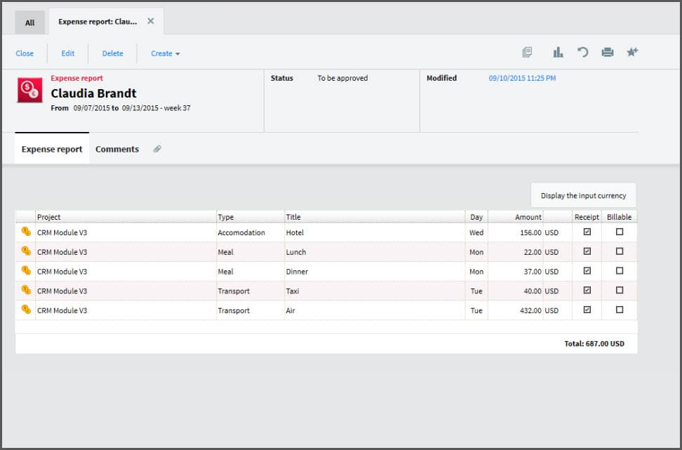Click the undo arrow icon

[582, 53]
